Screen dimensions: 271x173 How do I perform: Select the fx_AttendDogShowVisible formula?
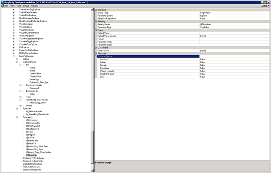tap(37, 114)
